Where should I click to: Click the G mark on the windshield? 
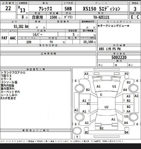click(101, 95)
